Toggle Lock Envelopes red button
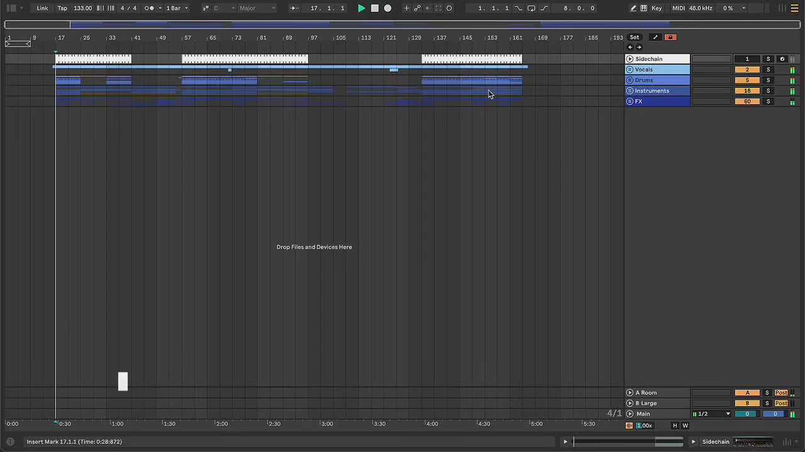Screen dimensions: 805x452 click(x=670, y=38)
